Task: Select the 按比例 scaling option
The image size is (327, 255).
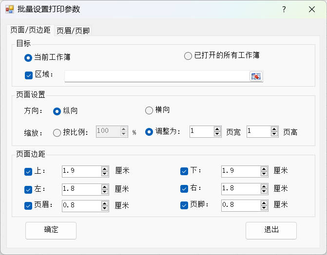Action: [x=57, y=132]
